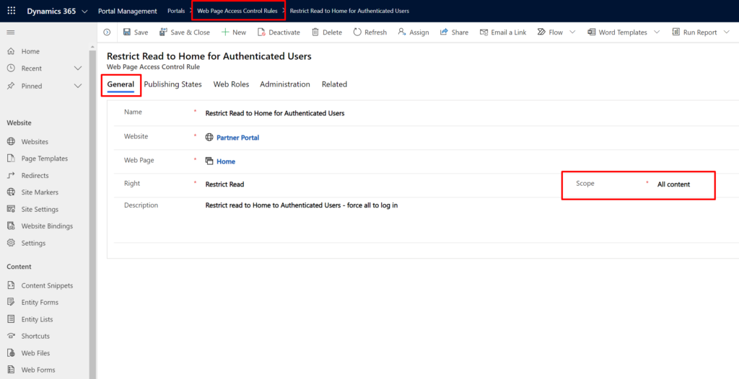Save the record
739x379 pixels.
tap(136, 32)
